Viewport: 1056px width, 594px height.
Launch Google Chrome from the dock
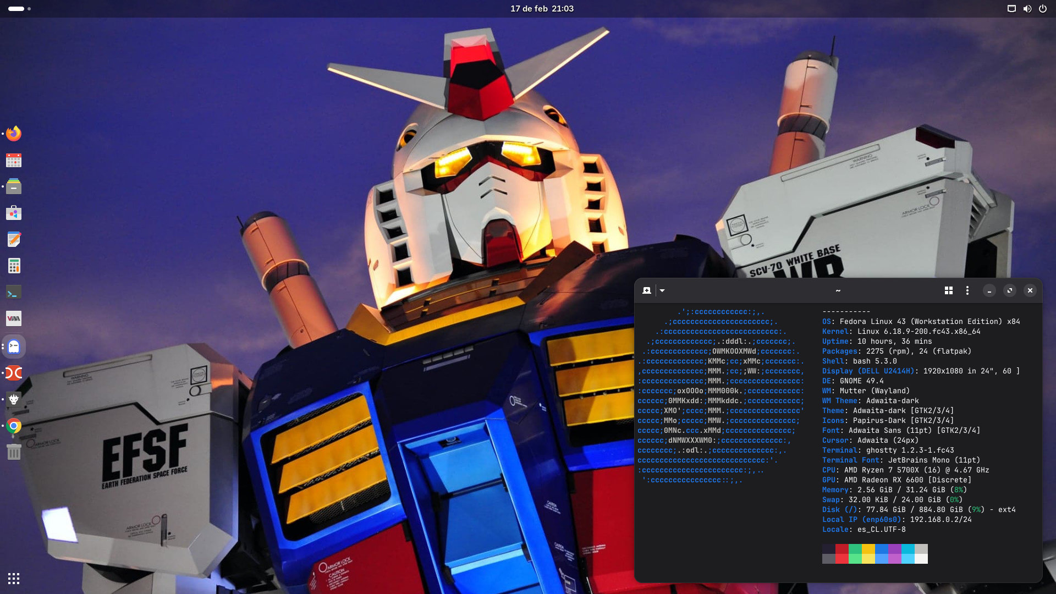pos(14,426)
